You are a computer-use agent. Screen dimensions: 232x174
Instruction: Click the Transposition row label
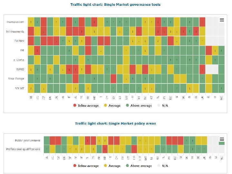point(15,22)
